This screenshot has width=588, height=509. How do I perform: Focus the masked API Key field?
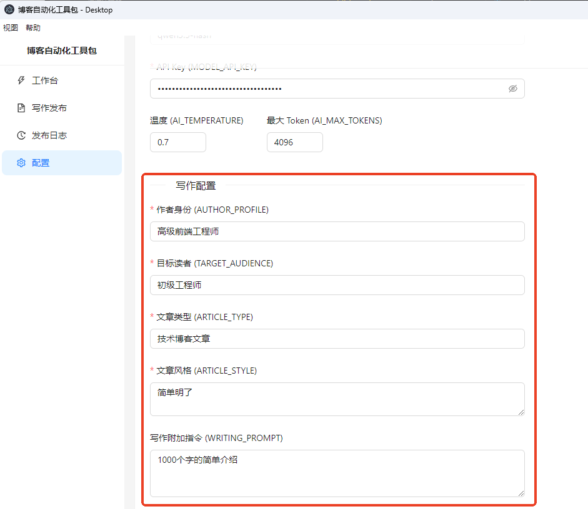pos(337,89)
